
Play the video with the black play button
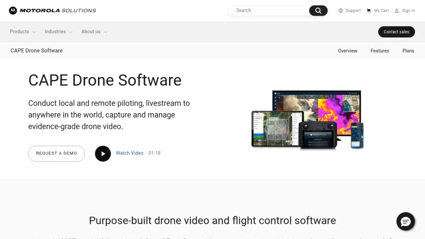(103, 153)
